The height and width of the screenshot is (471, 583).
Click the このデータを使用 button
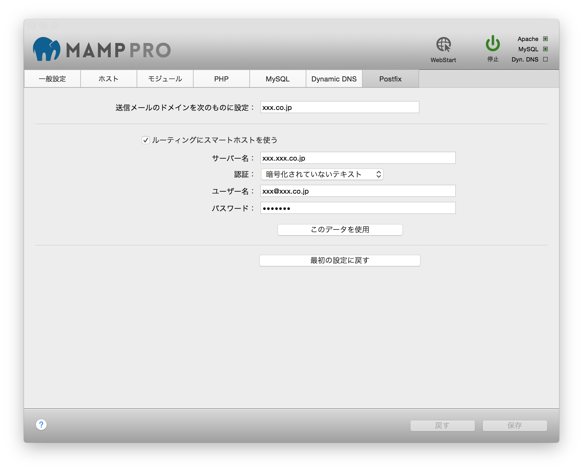(340, 230)
